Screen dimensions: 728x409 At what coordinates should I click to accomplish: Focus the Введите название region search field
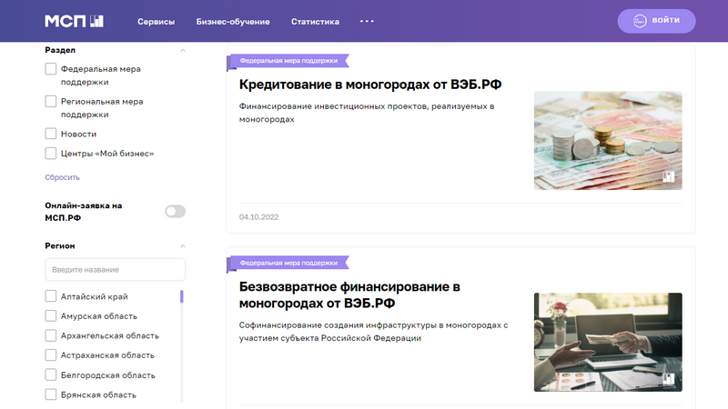[116, 269]
